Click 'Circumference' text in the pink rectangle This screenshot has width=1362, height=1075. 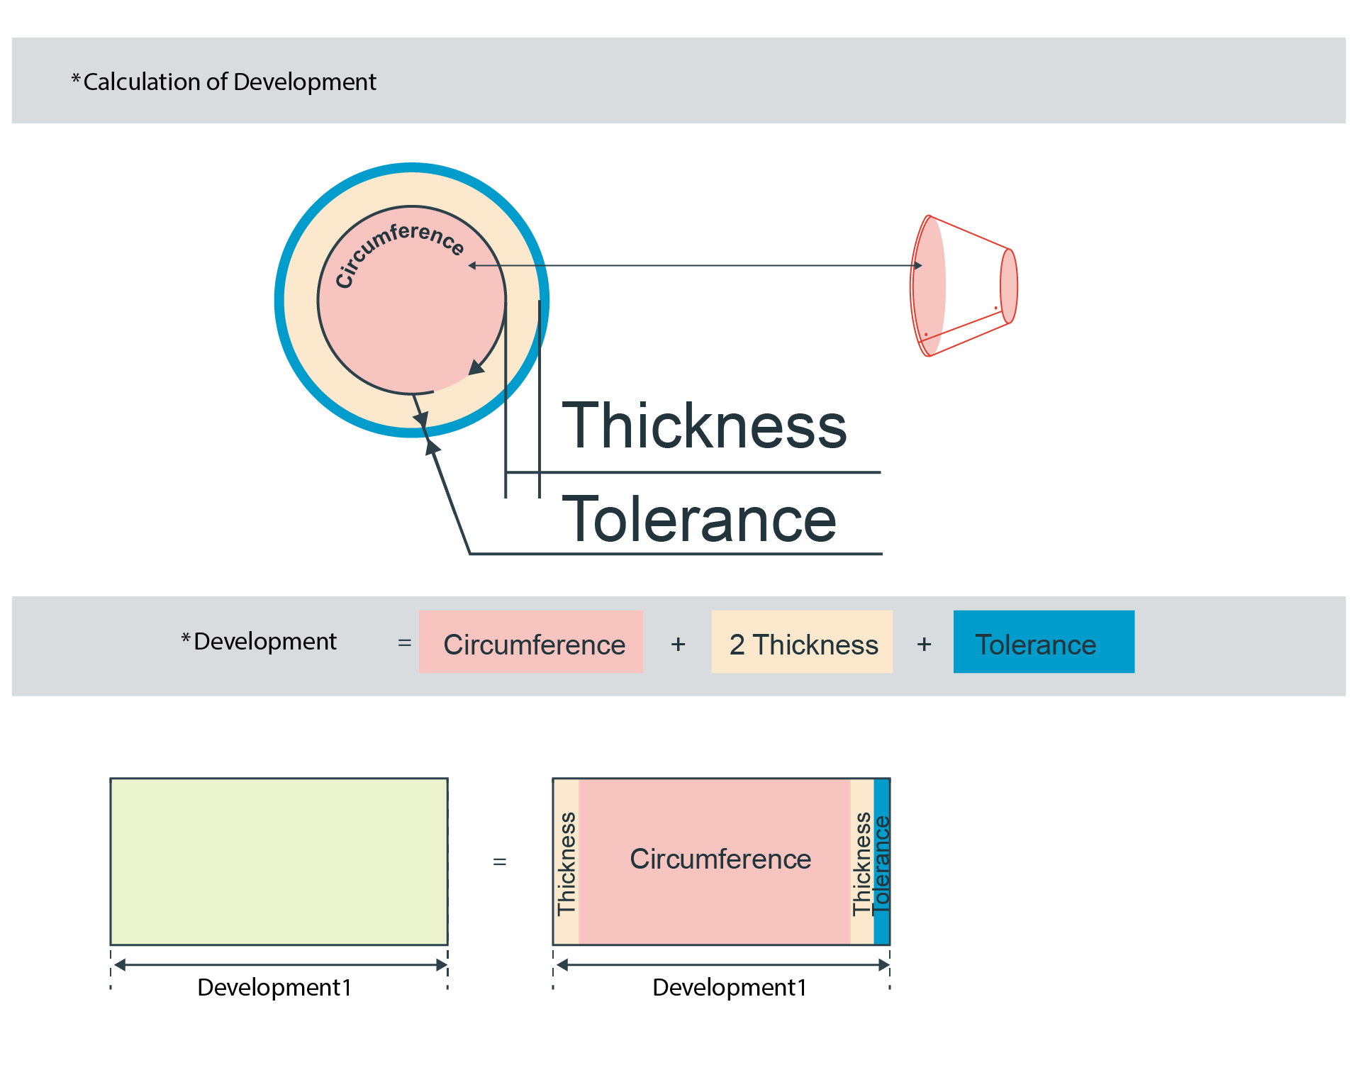click(x=720, y=859)
